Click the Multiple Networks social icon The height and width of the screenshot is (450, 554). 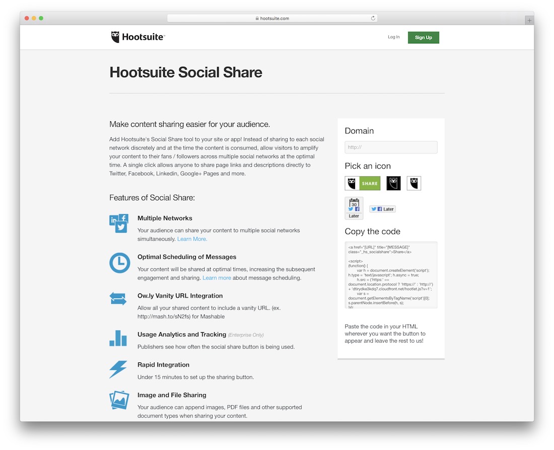pos(119,223)
